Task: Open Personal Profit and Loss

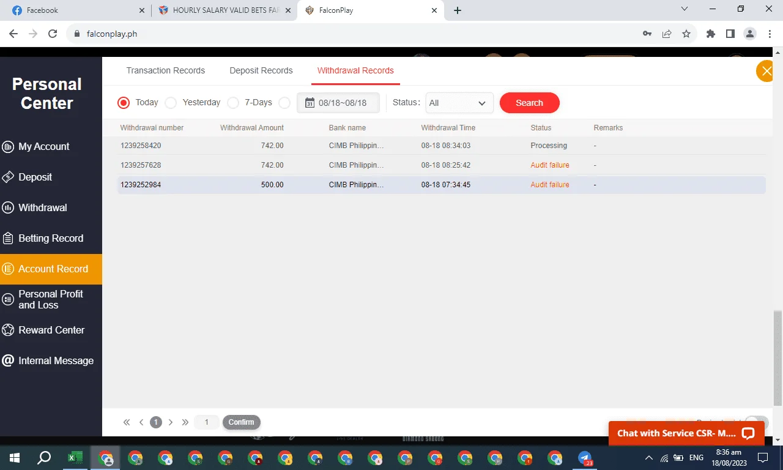Action: coord(51,299)
